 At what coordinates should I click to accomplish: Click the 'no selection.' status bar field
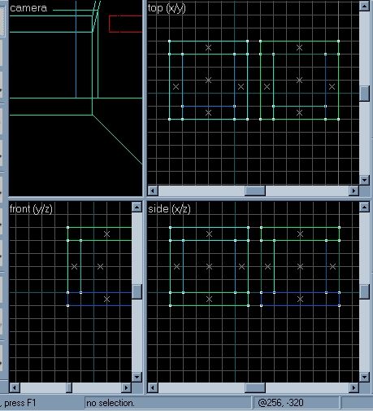coord(168,403)
